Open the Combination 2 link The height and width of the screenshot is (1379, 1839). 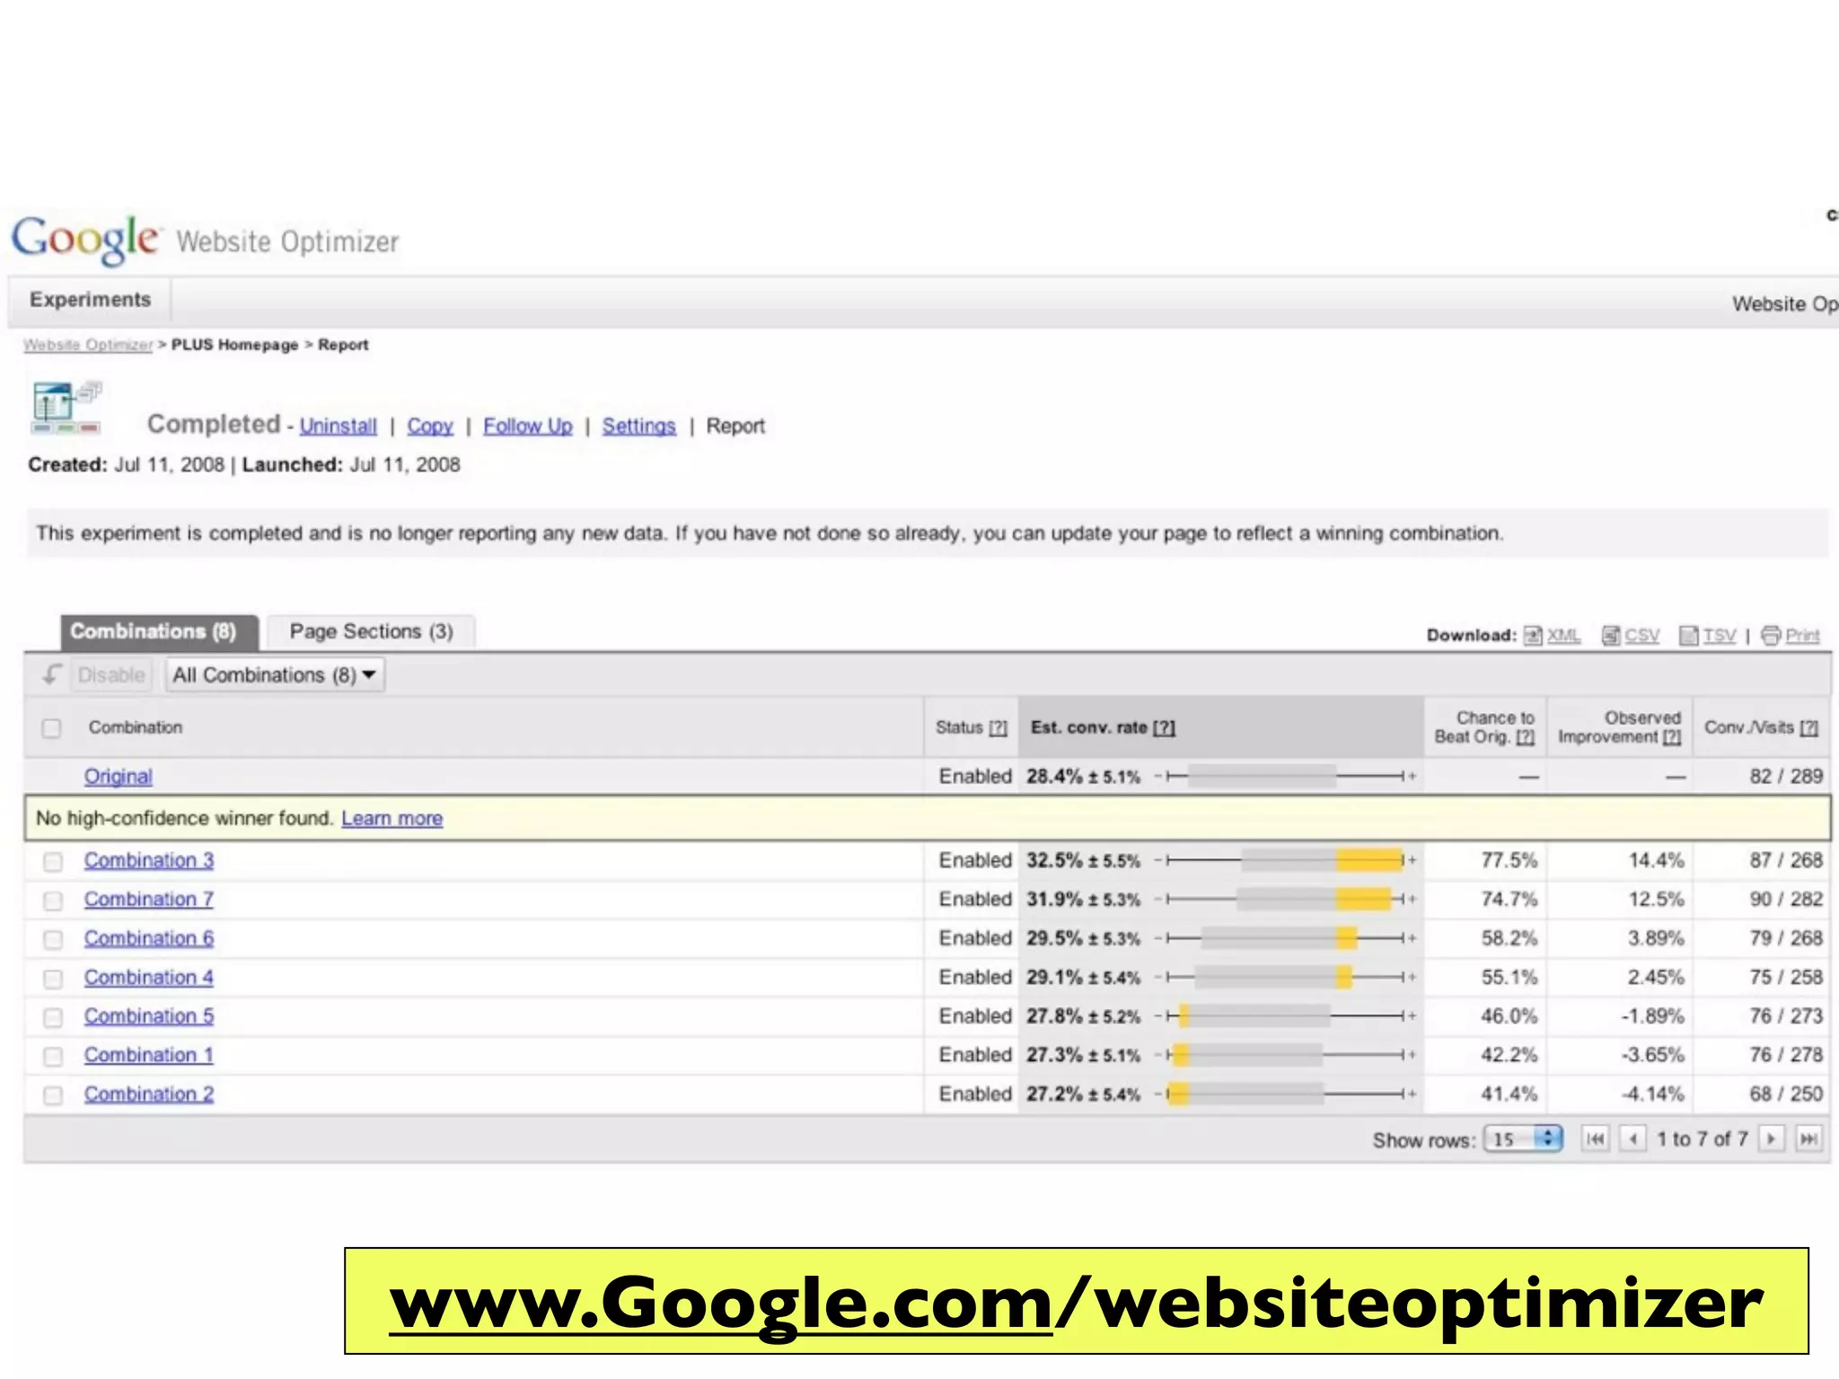coord(149,1094)
